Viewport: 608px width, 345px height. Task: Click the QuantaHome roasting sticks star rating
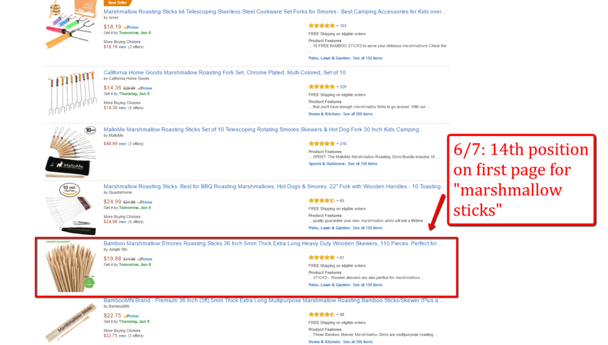[x=321, y=201]
